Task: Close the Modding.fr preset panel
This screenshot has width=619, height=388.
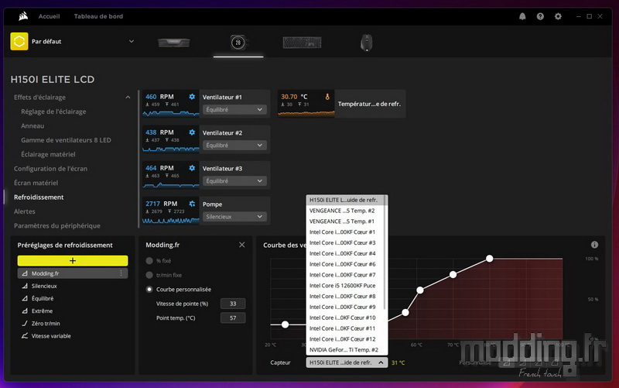Action: (x=242, y=245)
